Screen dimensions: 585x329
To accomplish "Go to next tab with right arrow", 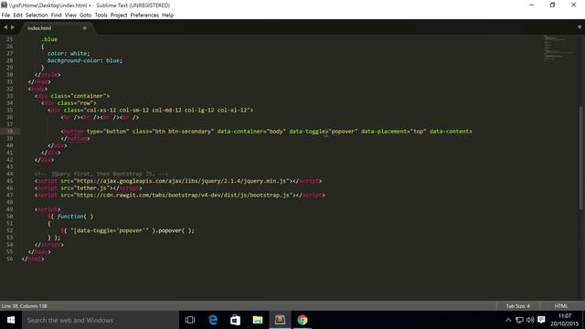I will 13,27.
